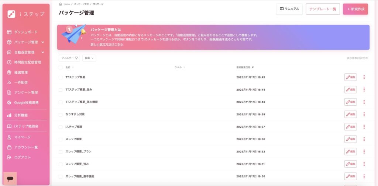The width and height of the screenshot is (378, 186).
Task: Click the iステップ logo icon
Action: [11, 14]
